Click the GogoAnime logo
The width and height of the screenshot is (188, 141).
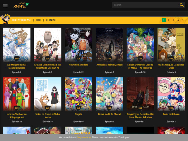click(x=21, y=6)
